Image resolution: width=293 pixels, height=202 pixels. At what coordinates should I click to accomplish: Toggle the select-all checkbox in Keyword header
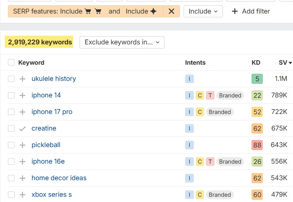point(11,62)
